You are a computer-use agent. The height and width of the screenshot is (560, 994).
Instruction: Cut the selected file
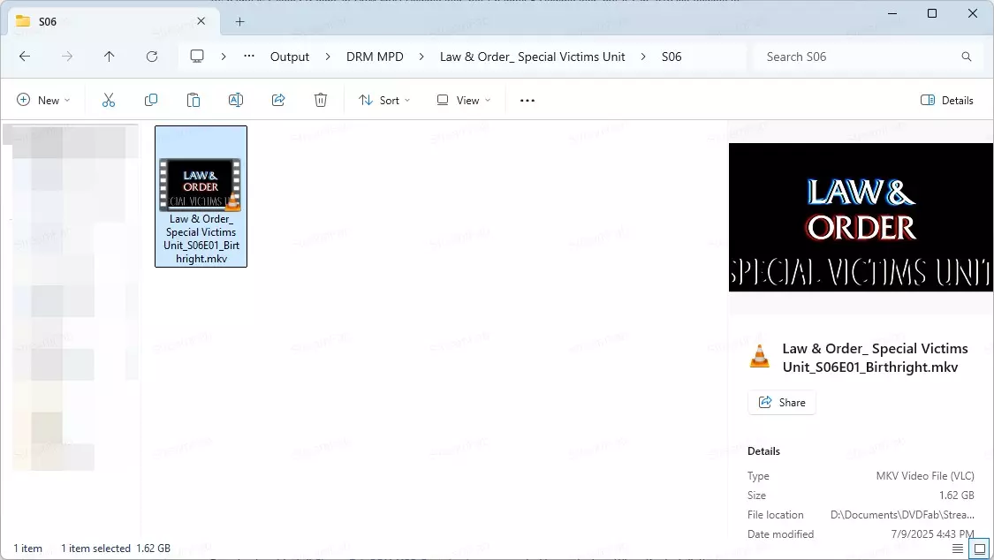(x=109, y=100)
